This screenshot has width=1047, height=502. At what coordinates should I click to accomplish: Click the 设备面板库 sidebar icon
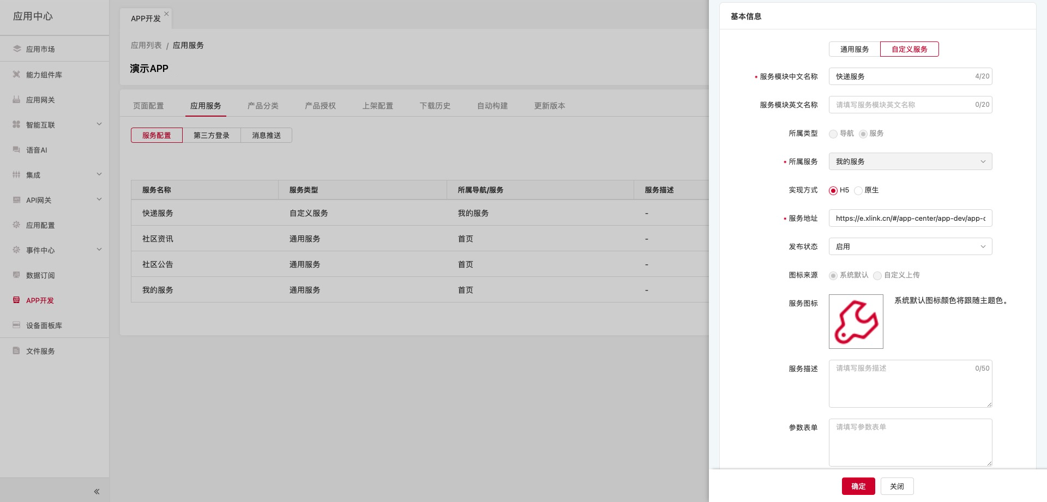tap(16, 325)
